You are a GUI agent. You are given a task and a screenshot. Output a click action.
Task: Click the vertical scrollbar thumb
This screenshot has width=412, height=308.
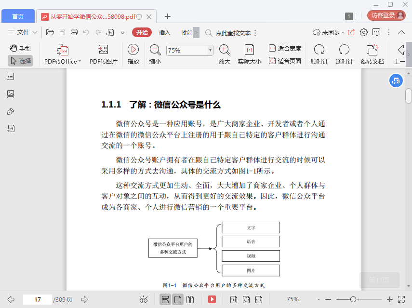tap(408, 96)
